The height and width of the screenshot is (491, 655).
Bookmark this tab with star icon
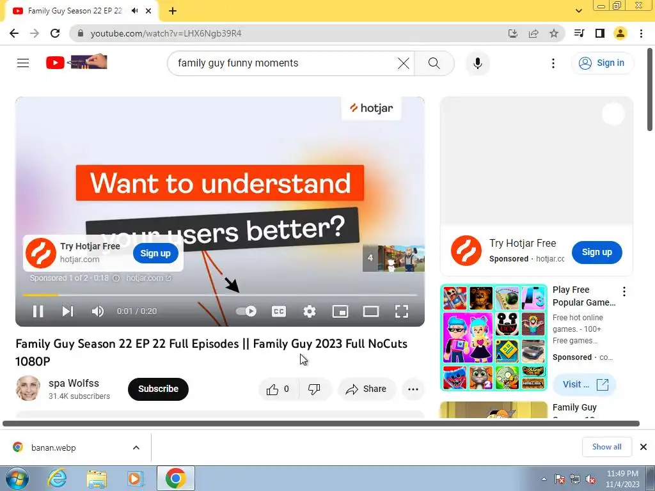tap(554, 33)
